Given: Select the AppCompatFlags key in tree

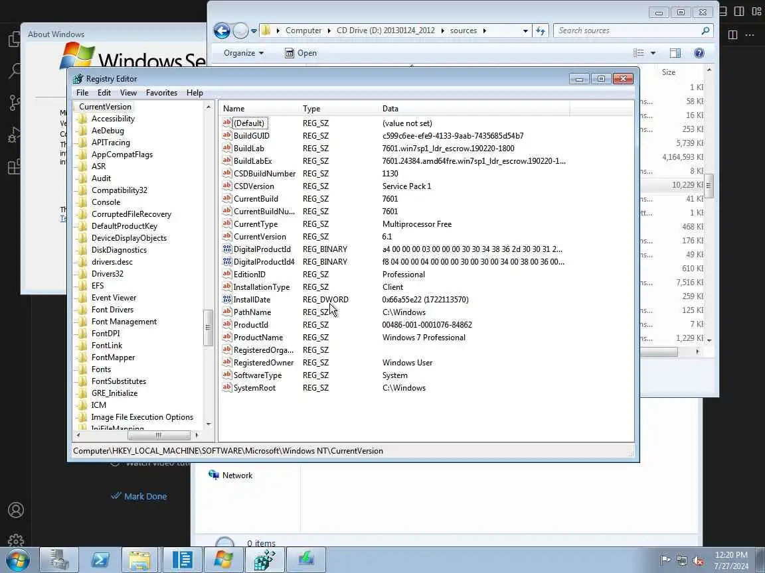Looking at the screenshot, I should [x=122, y=155].
